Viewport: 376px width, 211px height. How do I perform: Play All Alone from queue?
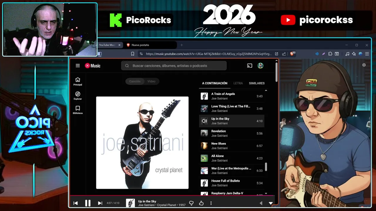click(232, 158)
